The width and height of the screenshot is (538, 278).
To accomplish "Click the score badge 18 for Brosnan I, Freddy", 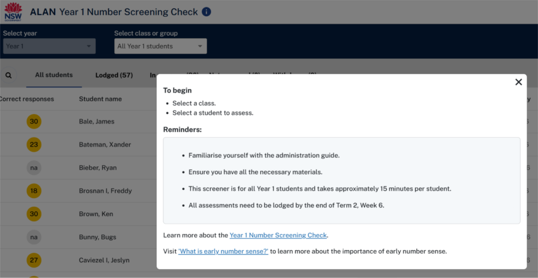I will 34,191.
